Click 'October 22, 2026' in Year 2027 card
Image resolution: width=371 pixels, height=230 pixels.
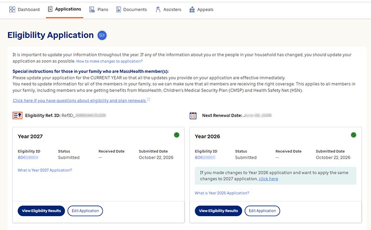(156, 157)
